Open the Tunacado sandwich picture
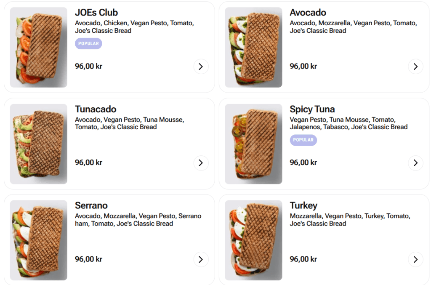 pyautogui.click(x=39, y=144)
